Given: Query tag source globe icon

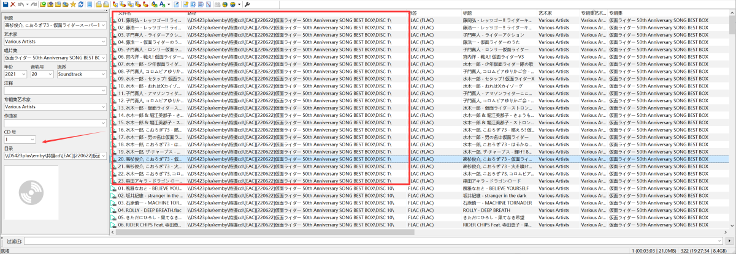Looking at the screenshot, I should (224, 4).
